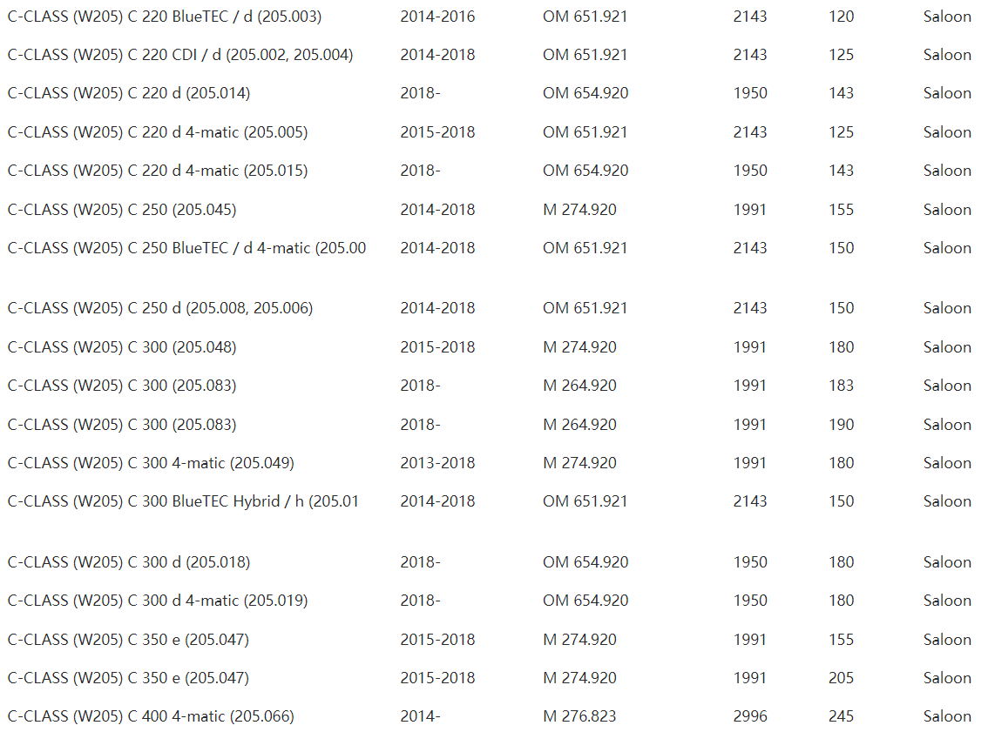Select the C 220 d 4-matic (205.015) entry
Image resolution: width=988 pixels, height=732 pixels.
point(158,171)
